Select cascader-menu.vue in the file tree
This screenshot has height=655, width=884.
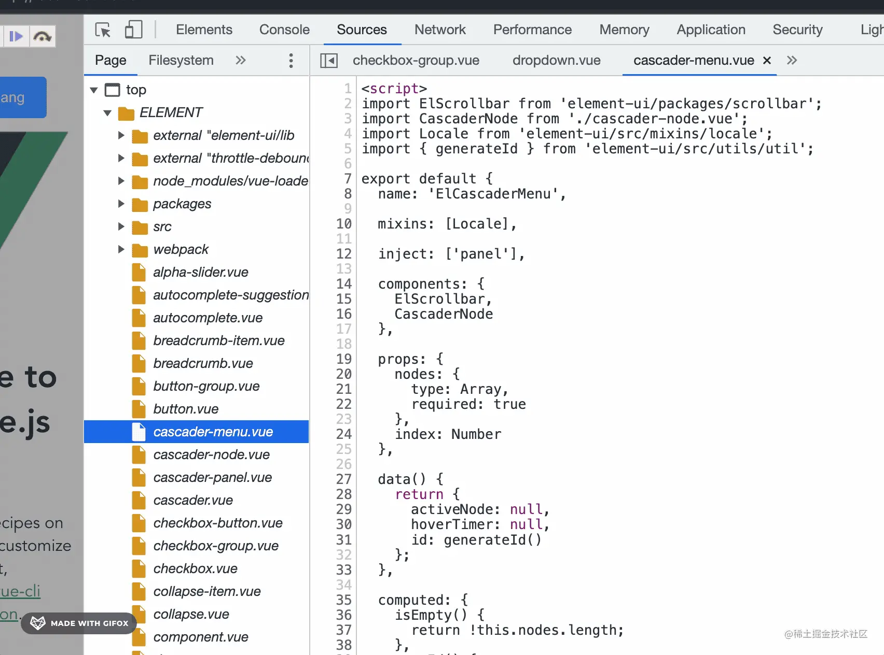point(197,432)
